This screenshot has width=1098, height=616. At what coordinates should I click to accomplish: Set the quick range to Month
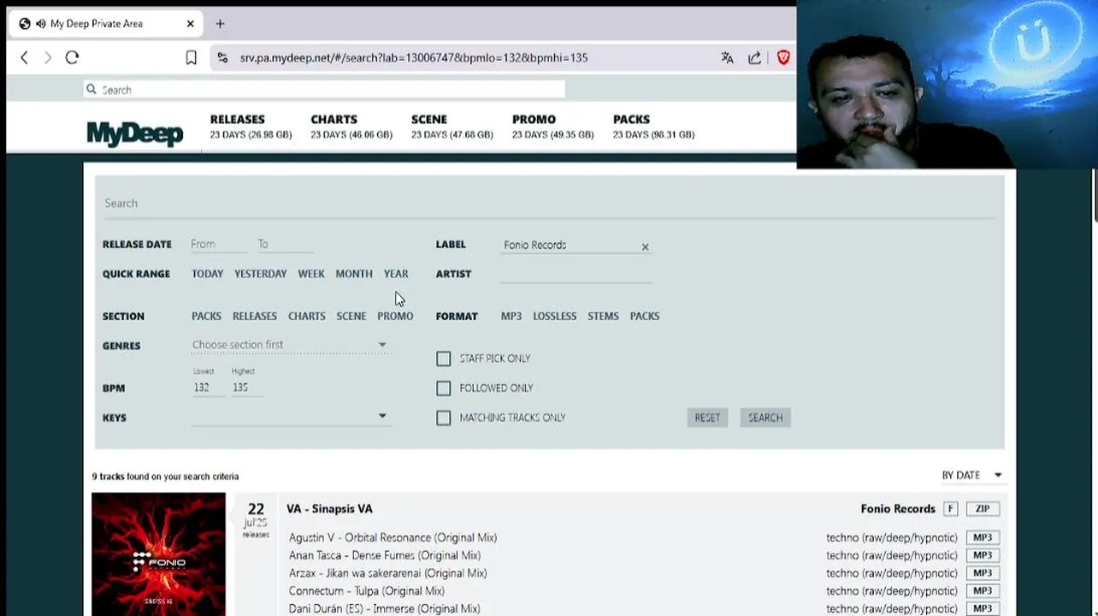354,274
